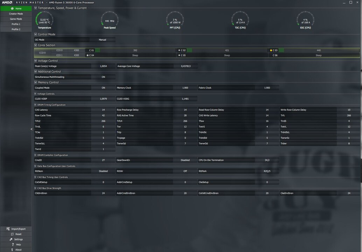Click RttPark RZQ/5 value
Image resolution: width=362 pixels, height=252 pixels.
267,171
